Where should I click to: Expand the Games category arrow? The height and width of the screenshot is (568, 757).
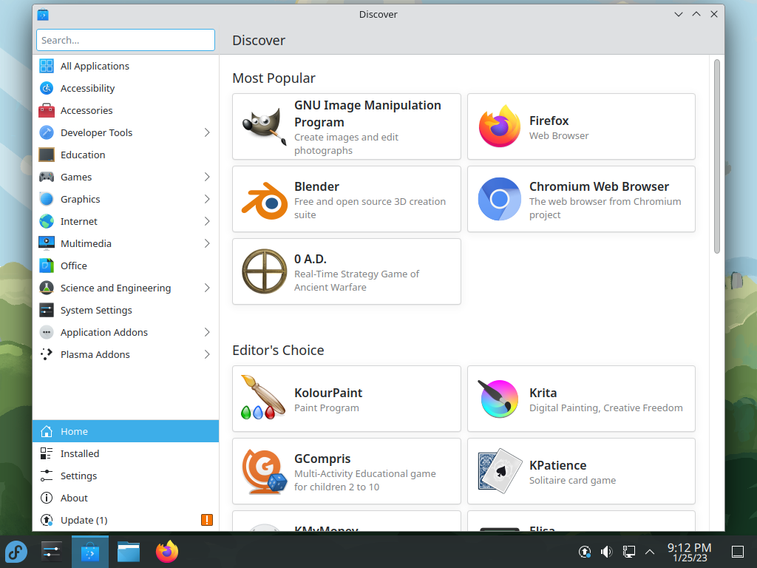coord(207,177)
